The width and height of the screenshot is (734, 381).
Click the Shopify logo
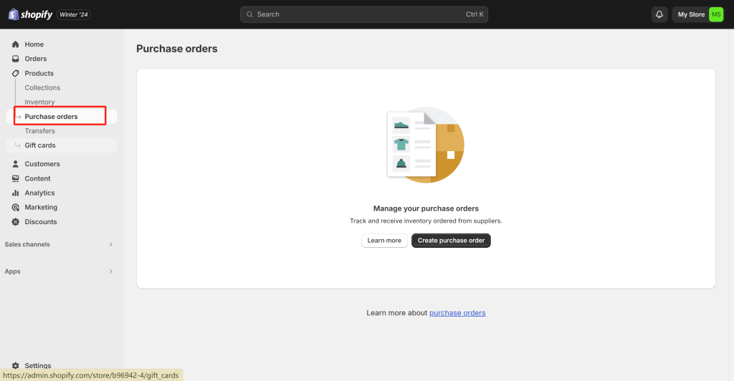(x=30, y=14)
